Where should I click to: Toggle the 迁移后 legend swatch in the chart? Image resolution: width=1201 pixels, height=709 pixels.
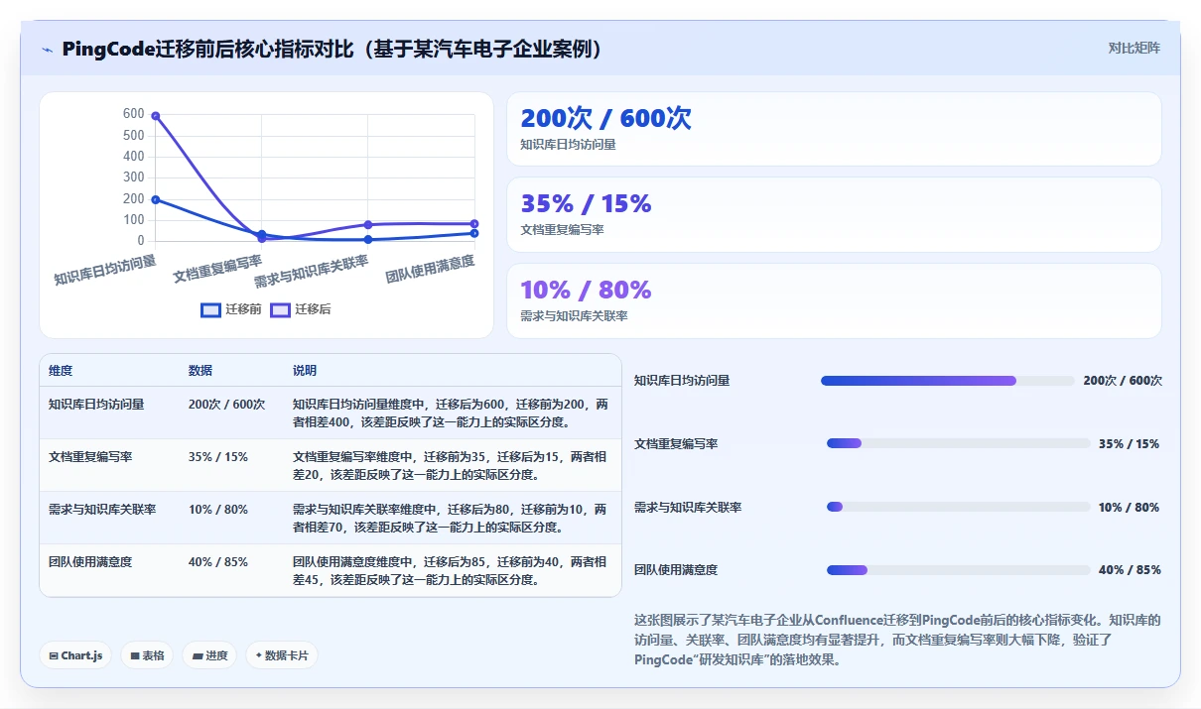pos(280,309)
